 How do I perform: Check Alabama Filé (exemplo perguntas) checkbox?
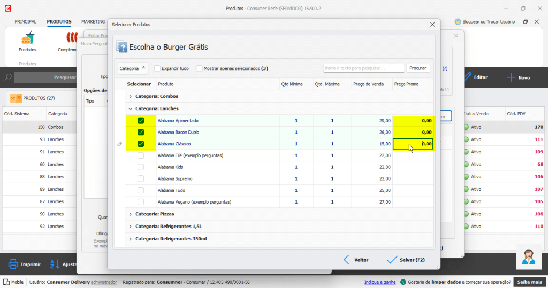[x=141, y=155]
